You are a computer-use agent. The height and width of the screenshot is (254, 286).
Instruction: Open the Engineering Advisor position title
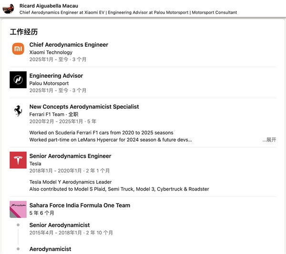point(56,76)
